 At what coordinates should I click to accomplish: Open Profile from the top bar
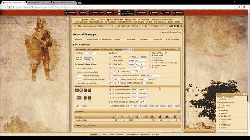point(153,13)
